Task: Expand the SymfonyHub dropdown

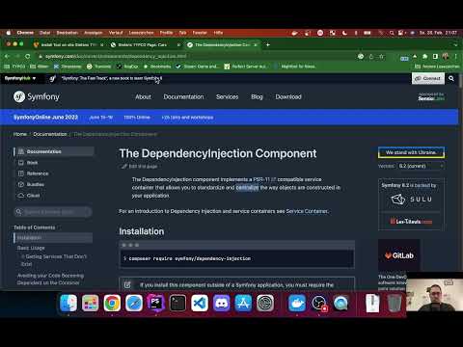Action: [20, 78]
